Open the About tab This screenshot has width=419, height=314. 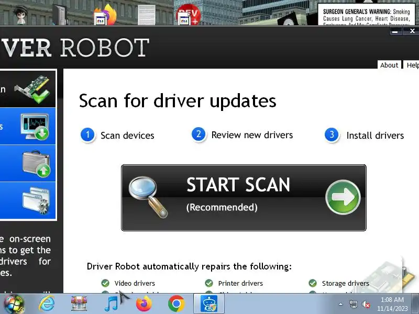tap(389, 65)
